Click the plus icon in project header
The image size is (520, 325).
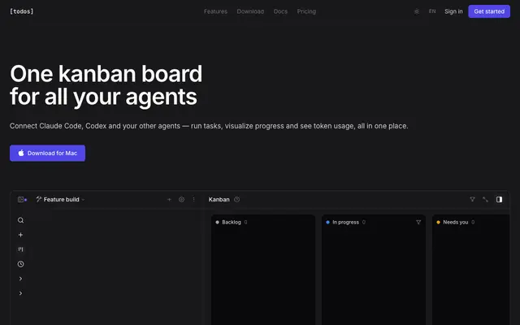(x=169, y=199)
